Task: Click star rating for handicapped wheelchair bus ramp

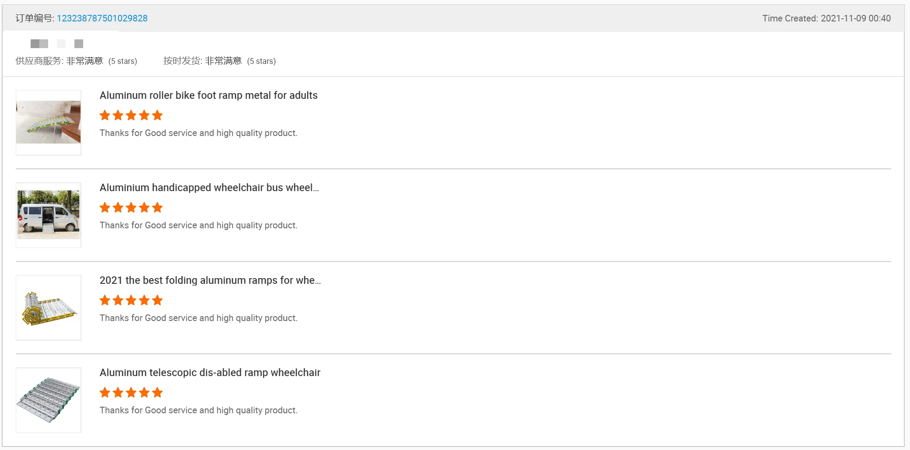Action: point(131,208)
